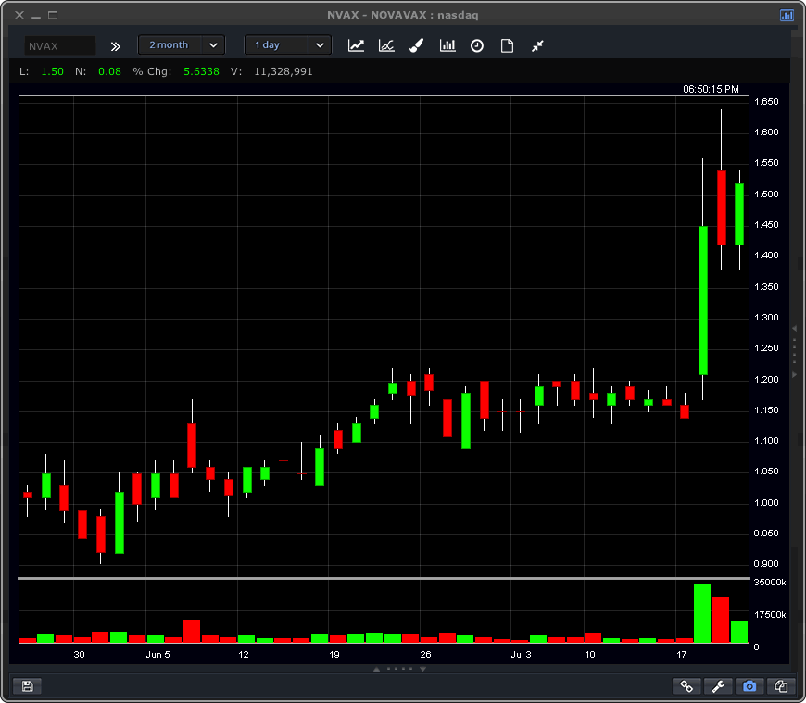Open chart settings with wrench icon
Screen dimensions: 806x703
click(x=718, y=686)
